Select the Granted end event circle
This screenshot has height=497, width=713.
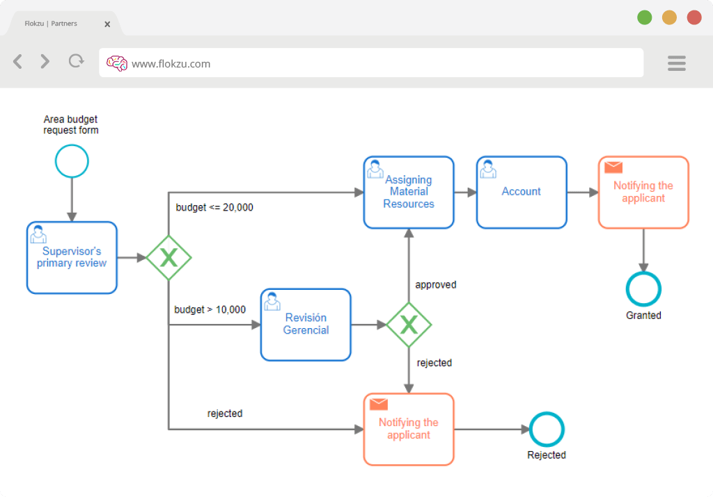point(643,289)
